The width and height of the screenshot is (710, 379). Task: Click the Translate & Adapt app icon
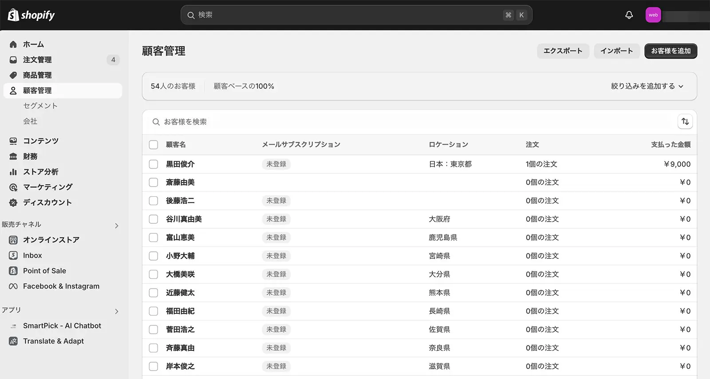[13, 341]
